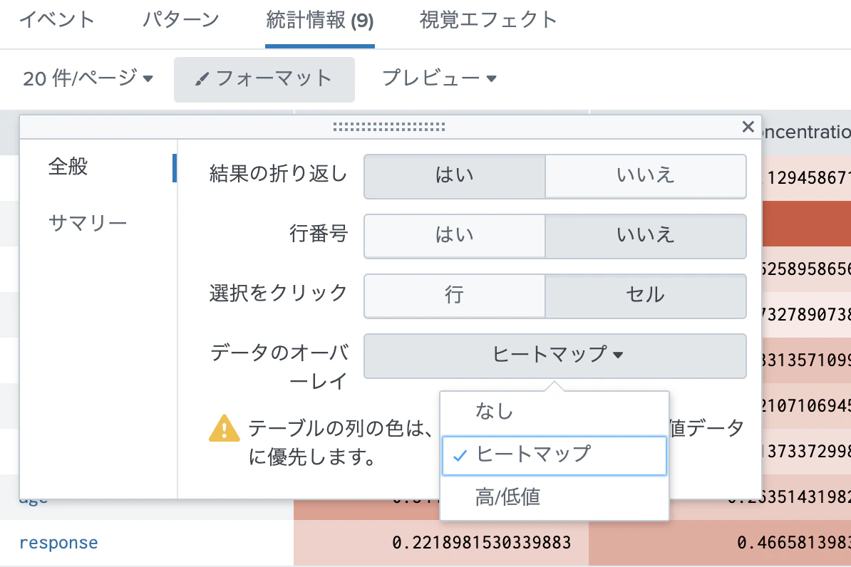Select 全般 in the format sidebar
The height and width of the screenshot is (567, 851).
coord(68,167)
